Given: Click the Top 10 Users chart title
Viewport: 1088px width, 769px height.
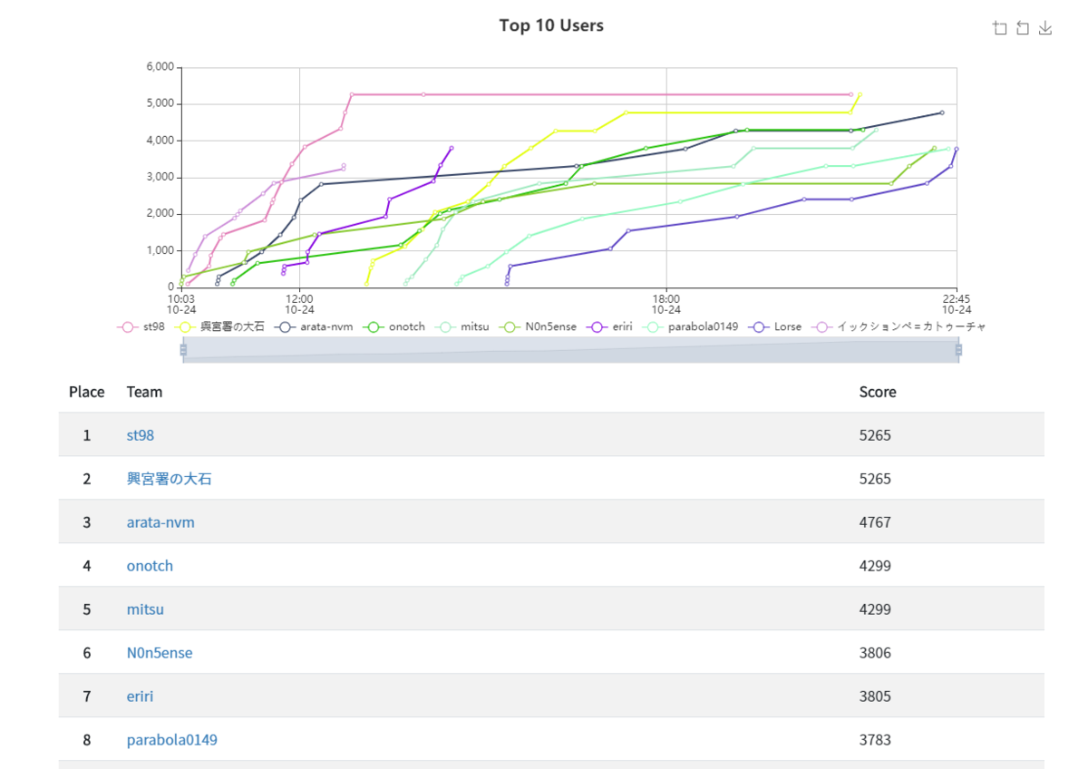Looking at the screenshot, I should point(551,25).
